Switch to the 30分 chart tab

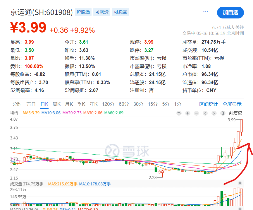138,104
